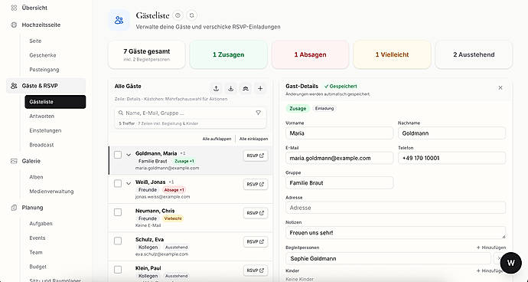
Task: Click the image icon next to Galerie
Action: click(14, 161)
